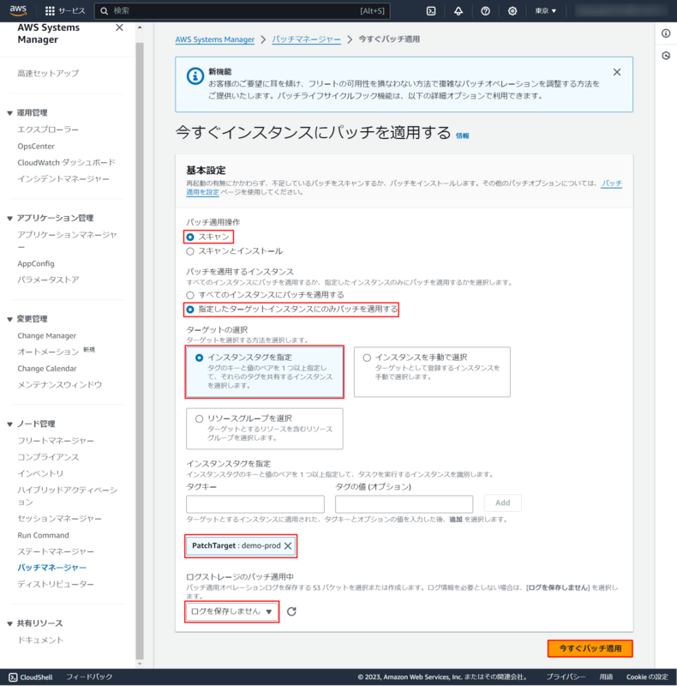This screenshot has height=686, width=677.
Task: Open セッションマネージャー in sidebar
Action: click(x=59, y=519)
